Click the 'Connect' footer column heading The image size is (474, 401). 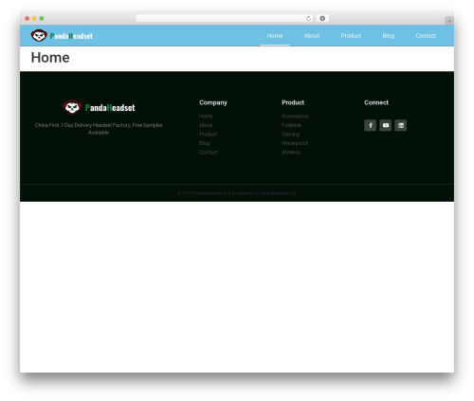pos(376,102)
